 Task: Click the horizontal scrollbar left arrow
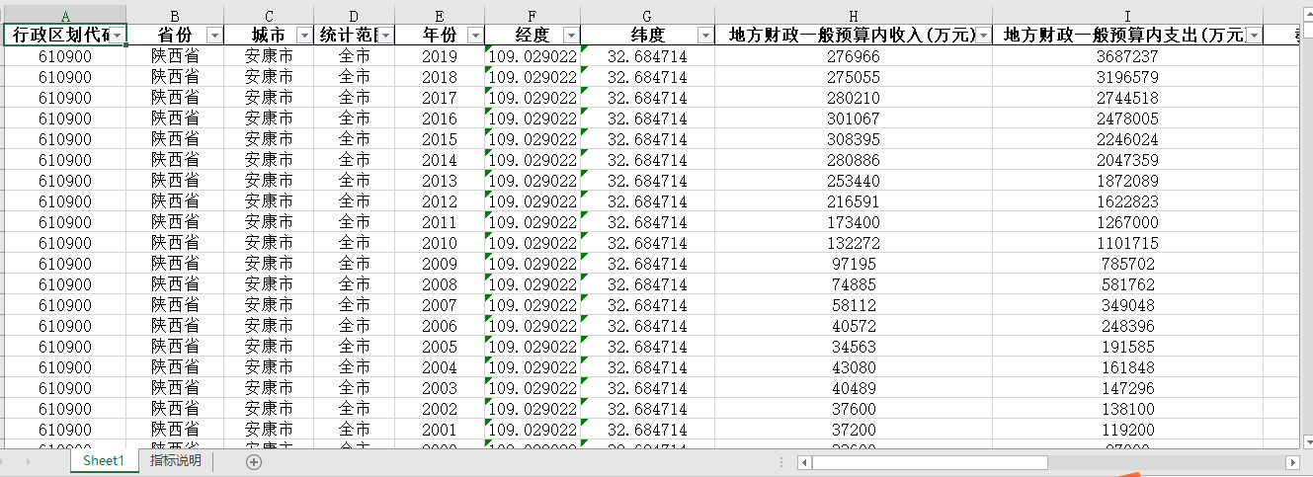805,462
